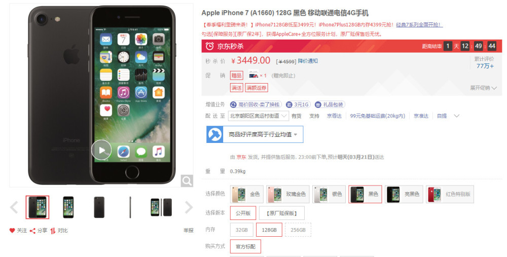Show previous thumbnails with left arrow
This screenshot has height=257, width=507.
coord(14,207)
